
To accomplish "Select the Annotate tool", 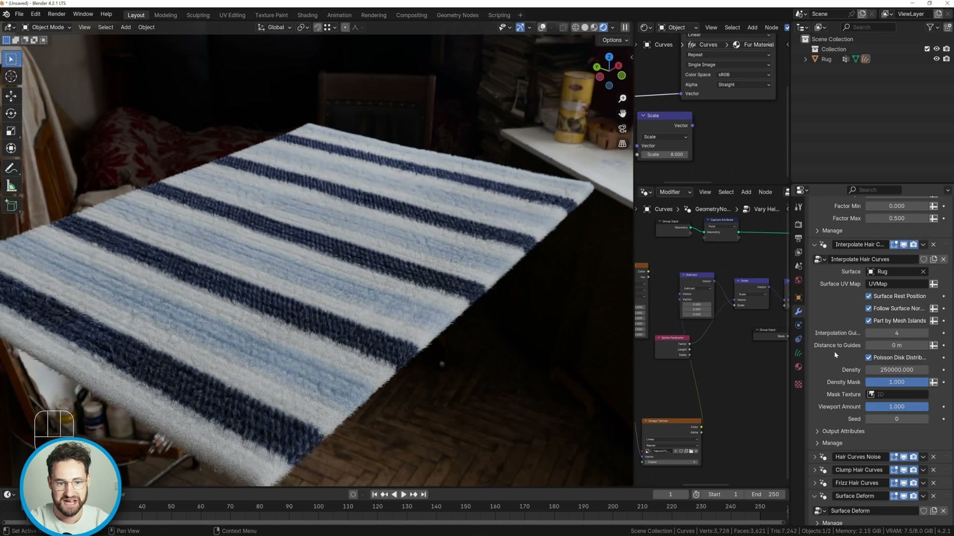I will tap(11, 169).
